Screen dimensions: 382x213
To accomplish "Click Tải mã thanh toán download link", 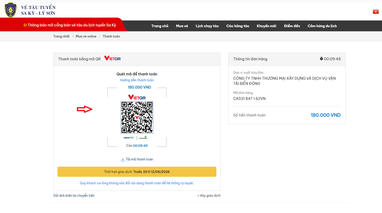I will point(139,159).
